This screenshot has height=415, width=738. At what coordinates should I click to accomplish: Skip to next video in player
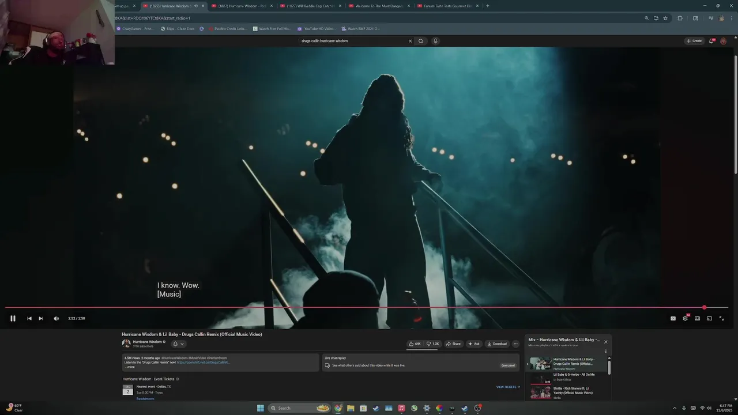coord(41,318)
